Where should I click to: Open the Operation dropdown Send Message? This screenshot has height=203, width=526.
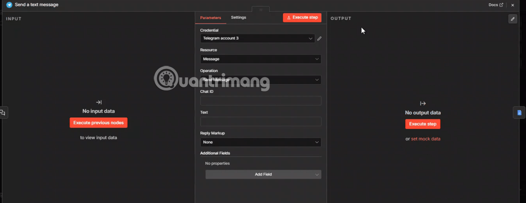pos(261,80)
